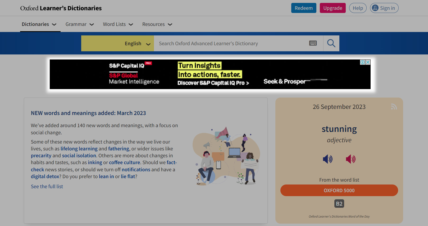This screenshot has width=428, height=226.
Task: Open the 'social isolation' link
Action: tap(79, 155)
